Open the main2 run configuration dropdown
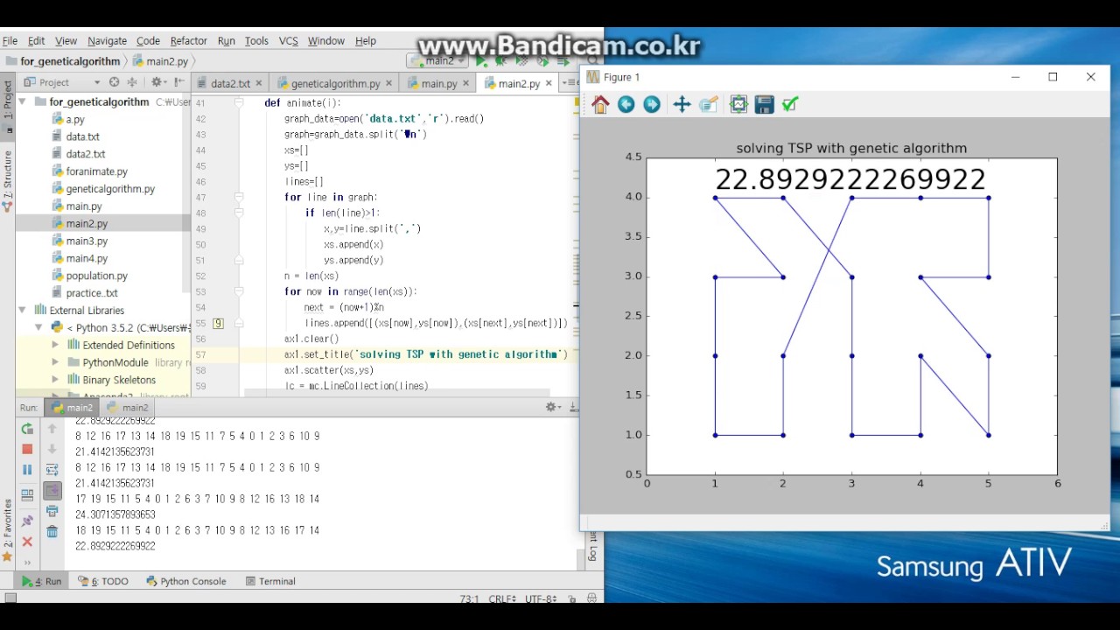The image size is (1120, 630). point(437,61)
